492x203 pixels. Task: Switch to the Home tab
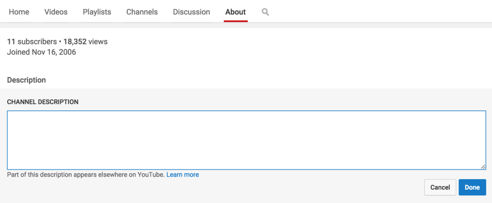[19, 12]
